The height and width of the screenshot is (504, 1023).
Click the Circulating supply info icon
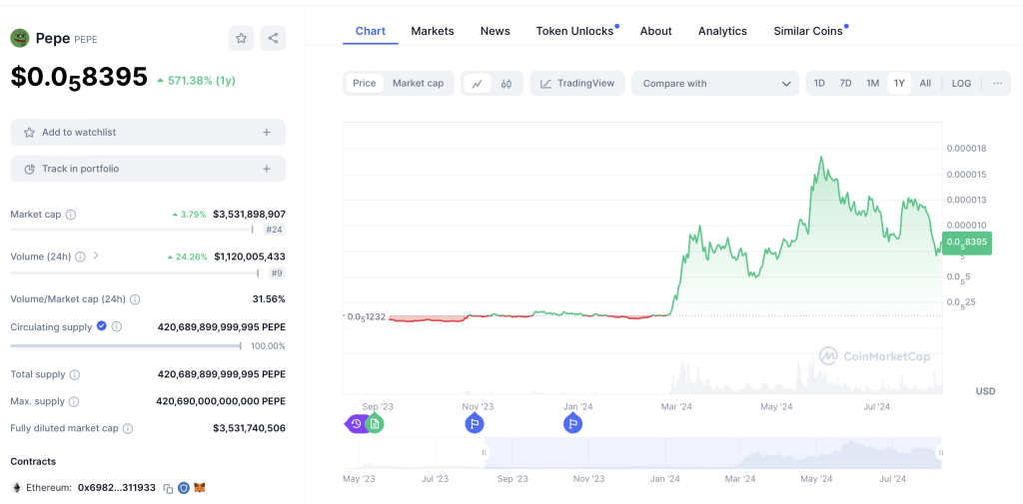(x=116, y=326)
